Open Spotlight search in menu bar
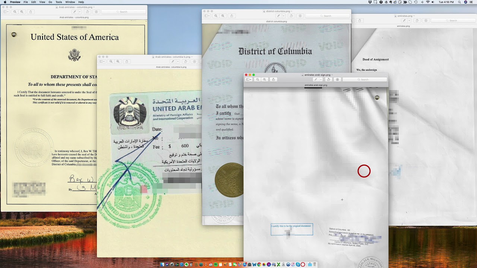Viewport: 477px width, 268px height. (459, 2)
